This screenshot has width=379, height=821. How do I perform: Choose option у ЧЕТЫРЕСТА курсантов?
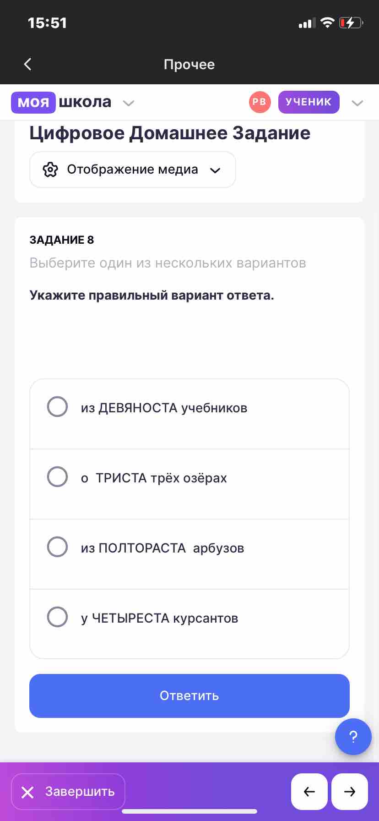(189, 624)
